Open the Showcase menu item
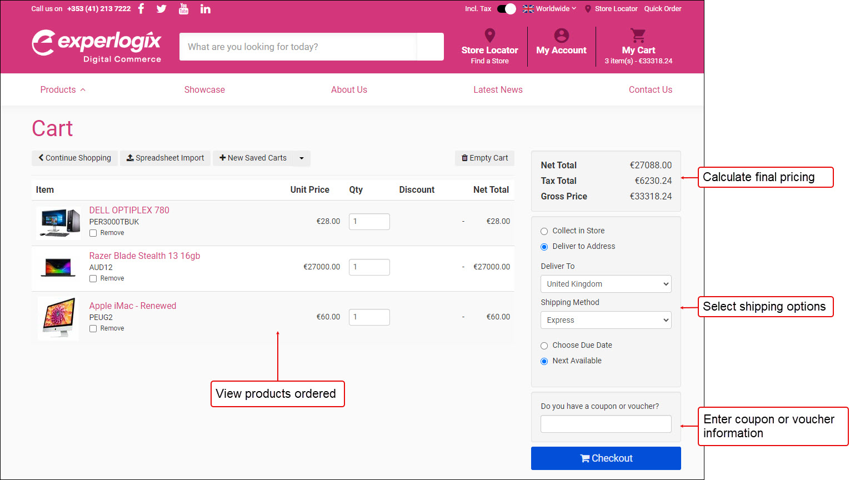The height and width of the screenshot is (480, 850). coord(204,89)
